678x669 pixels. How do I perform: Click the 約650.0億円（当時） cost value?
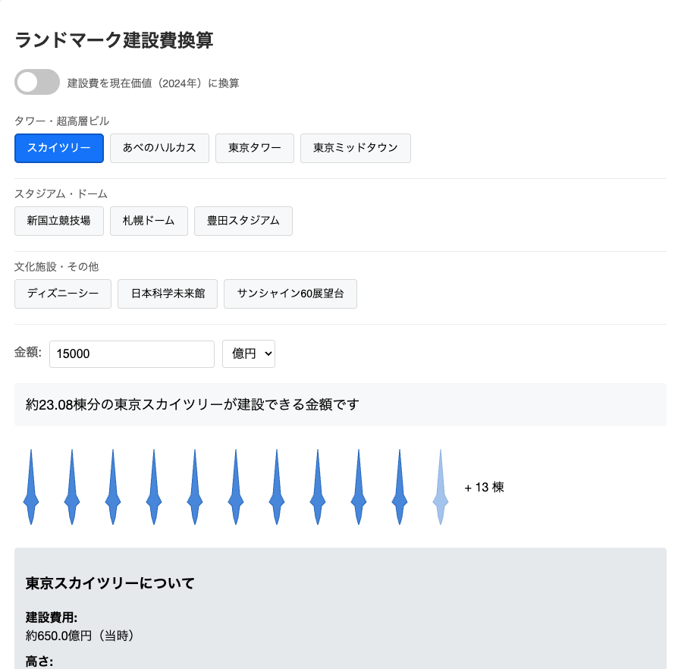(80, 636)
